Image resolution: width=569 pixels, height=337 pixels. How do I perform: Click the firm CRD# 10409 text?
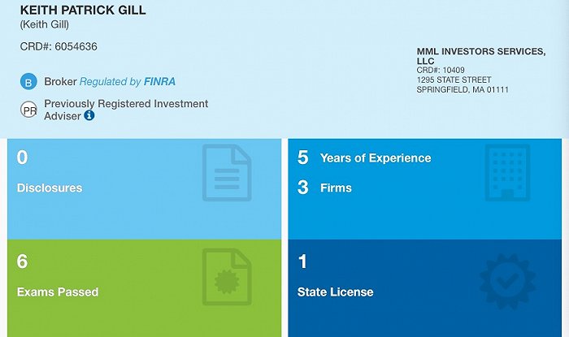(441, 70)
